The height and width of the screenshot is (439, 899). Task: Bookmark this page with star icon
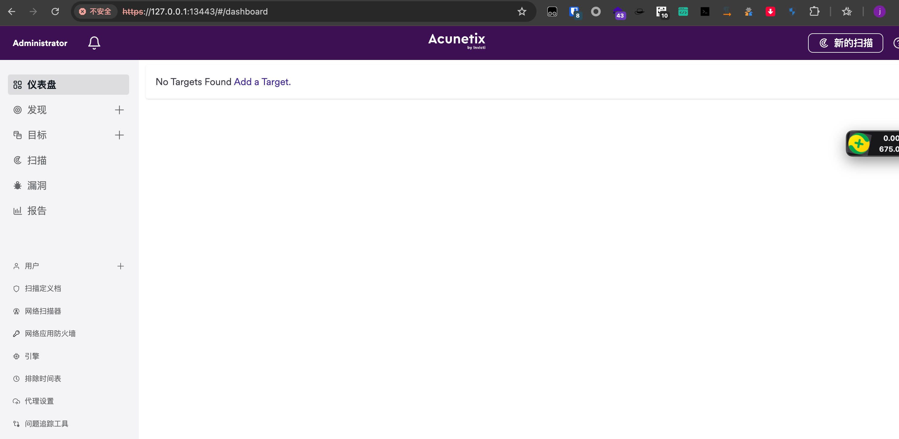coord(521,12)
